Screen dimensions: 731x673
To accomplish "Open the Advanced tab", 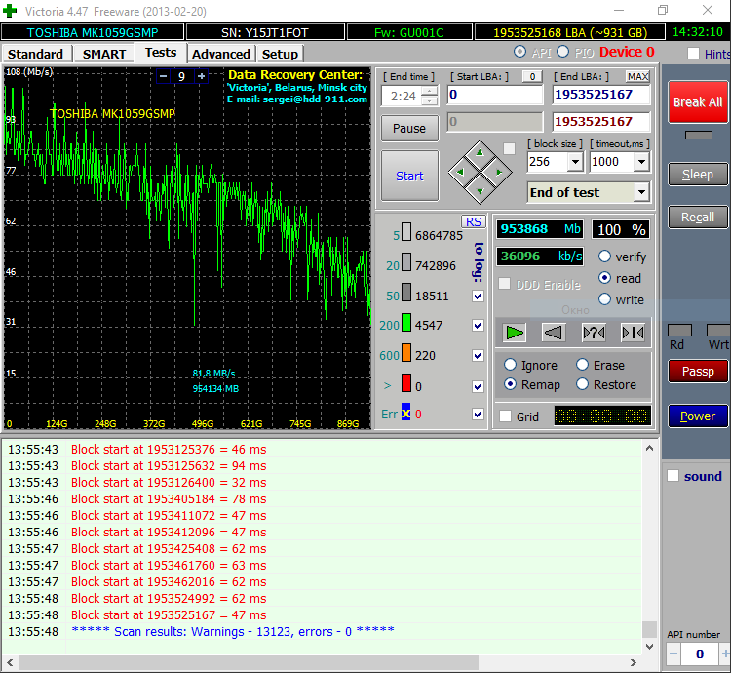I will click(x=220, y=54).
